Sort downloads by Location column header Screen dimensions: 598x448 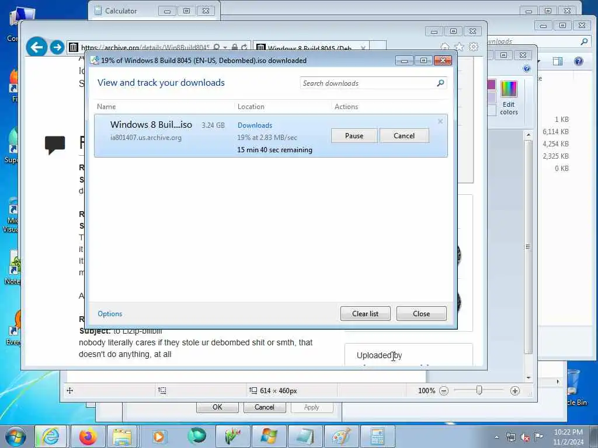click(x=251, y=107)
